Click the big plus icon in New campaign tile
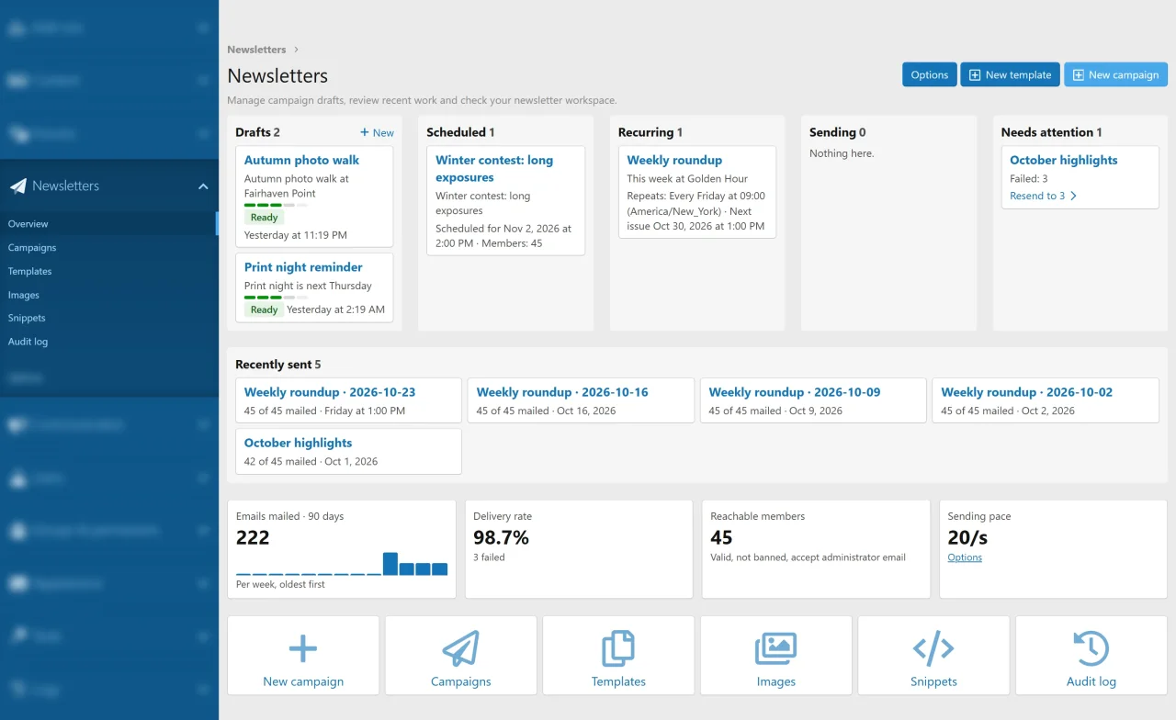Screen dimensions: 1176x720 click(x=303, y=649)
